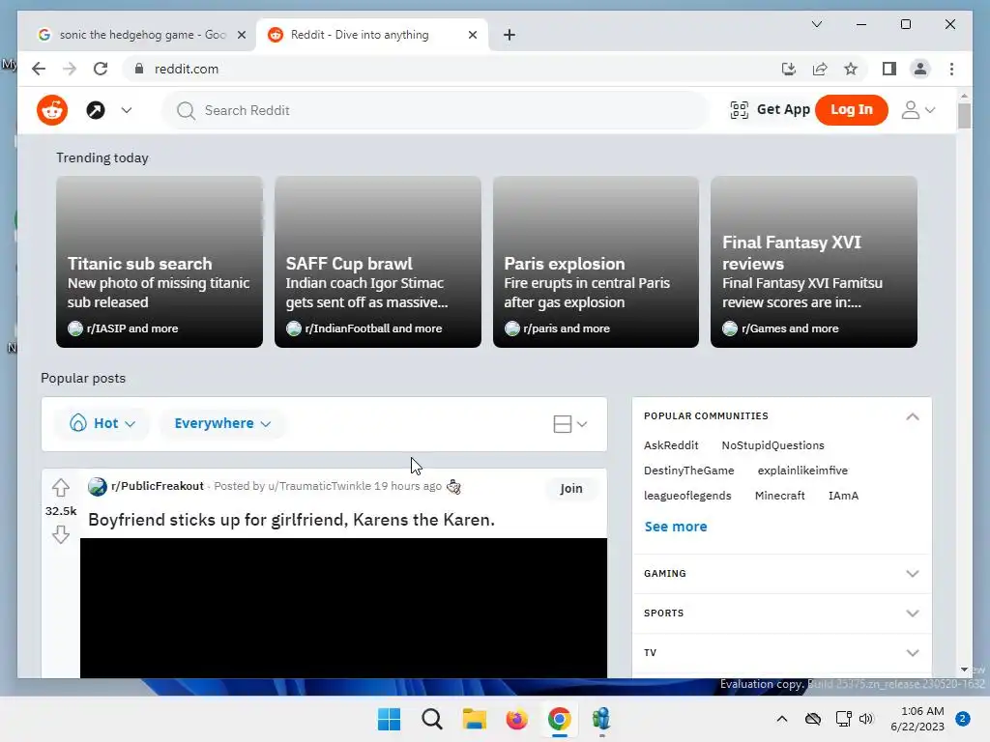
Task: Collapse the Popular Communities section
Action: (913, 416)
